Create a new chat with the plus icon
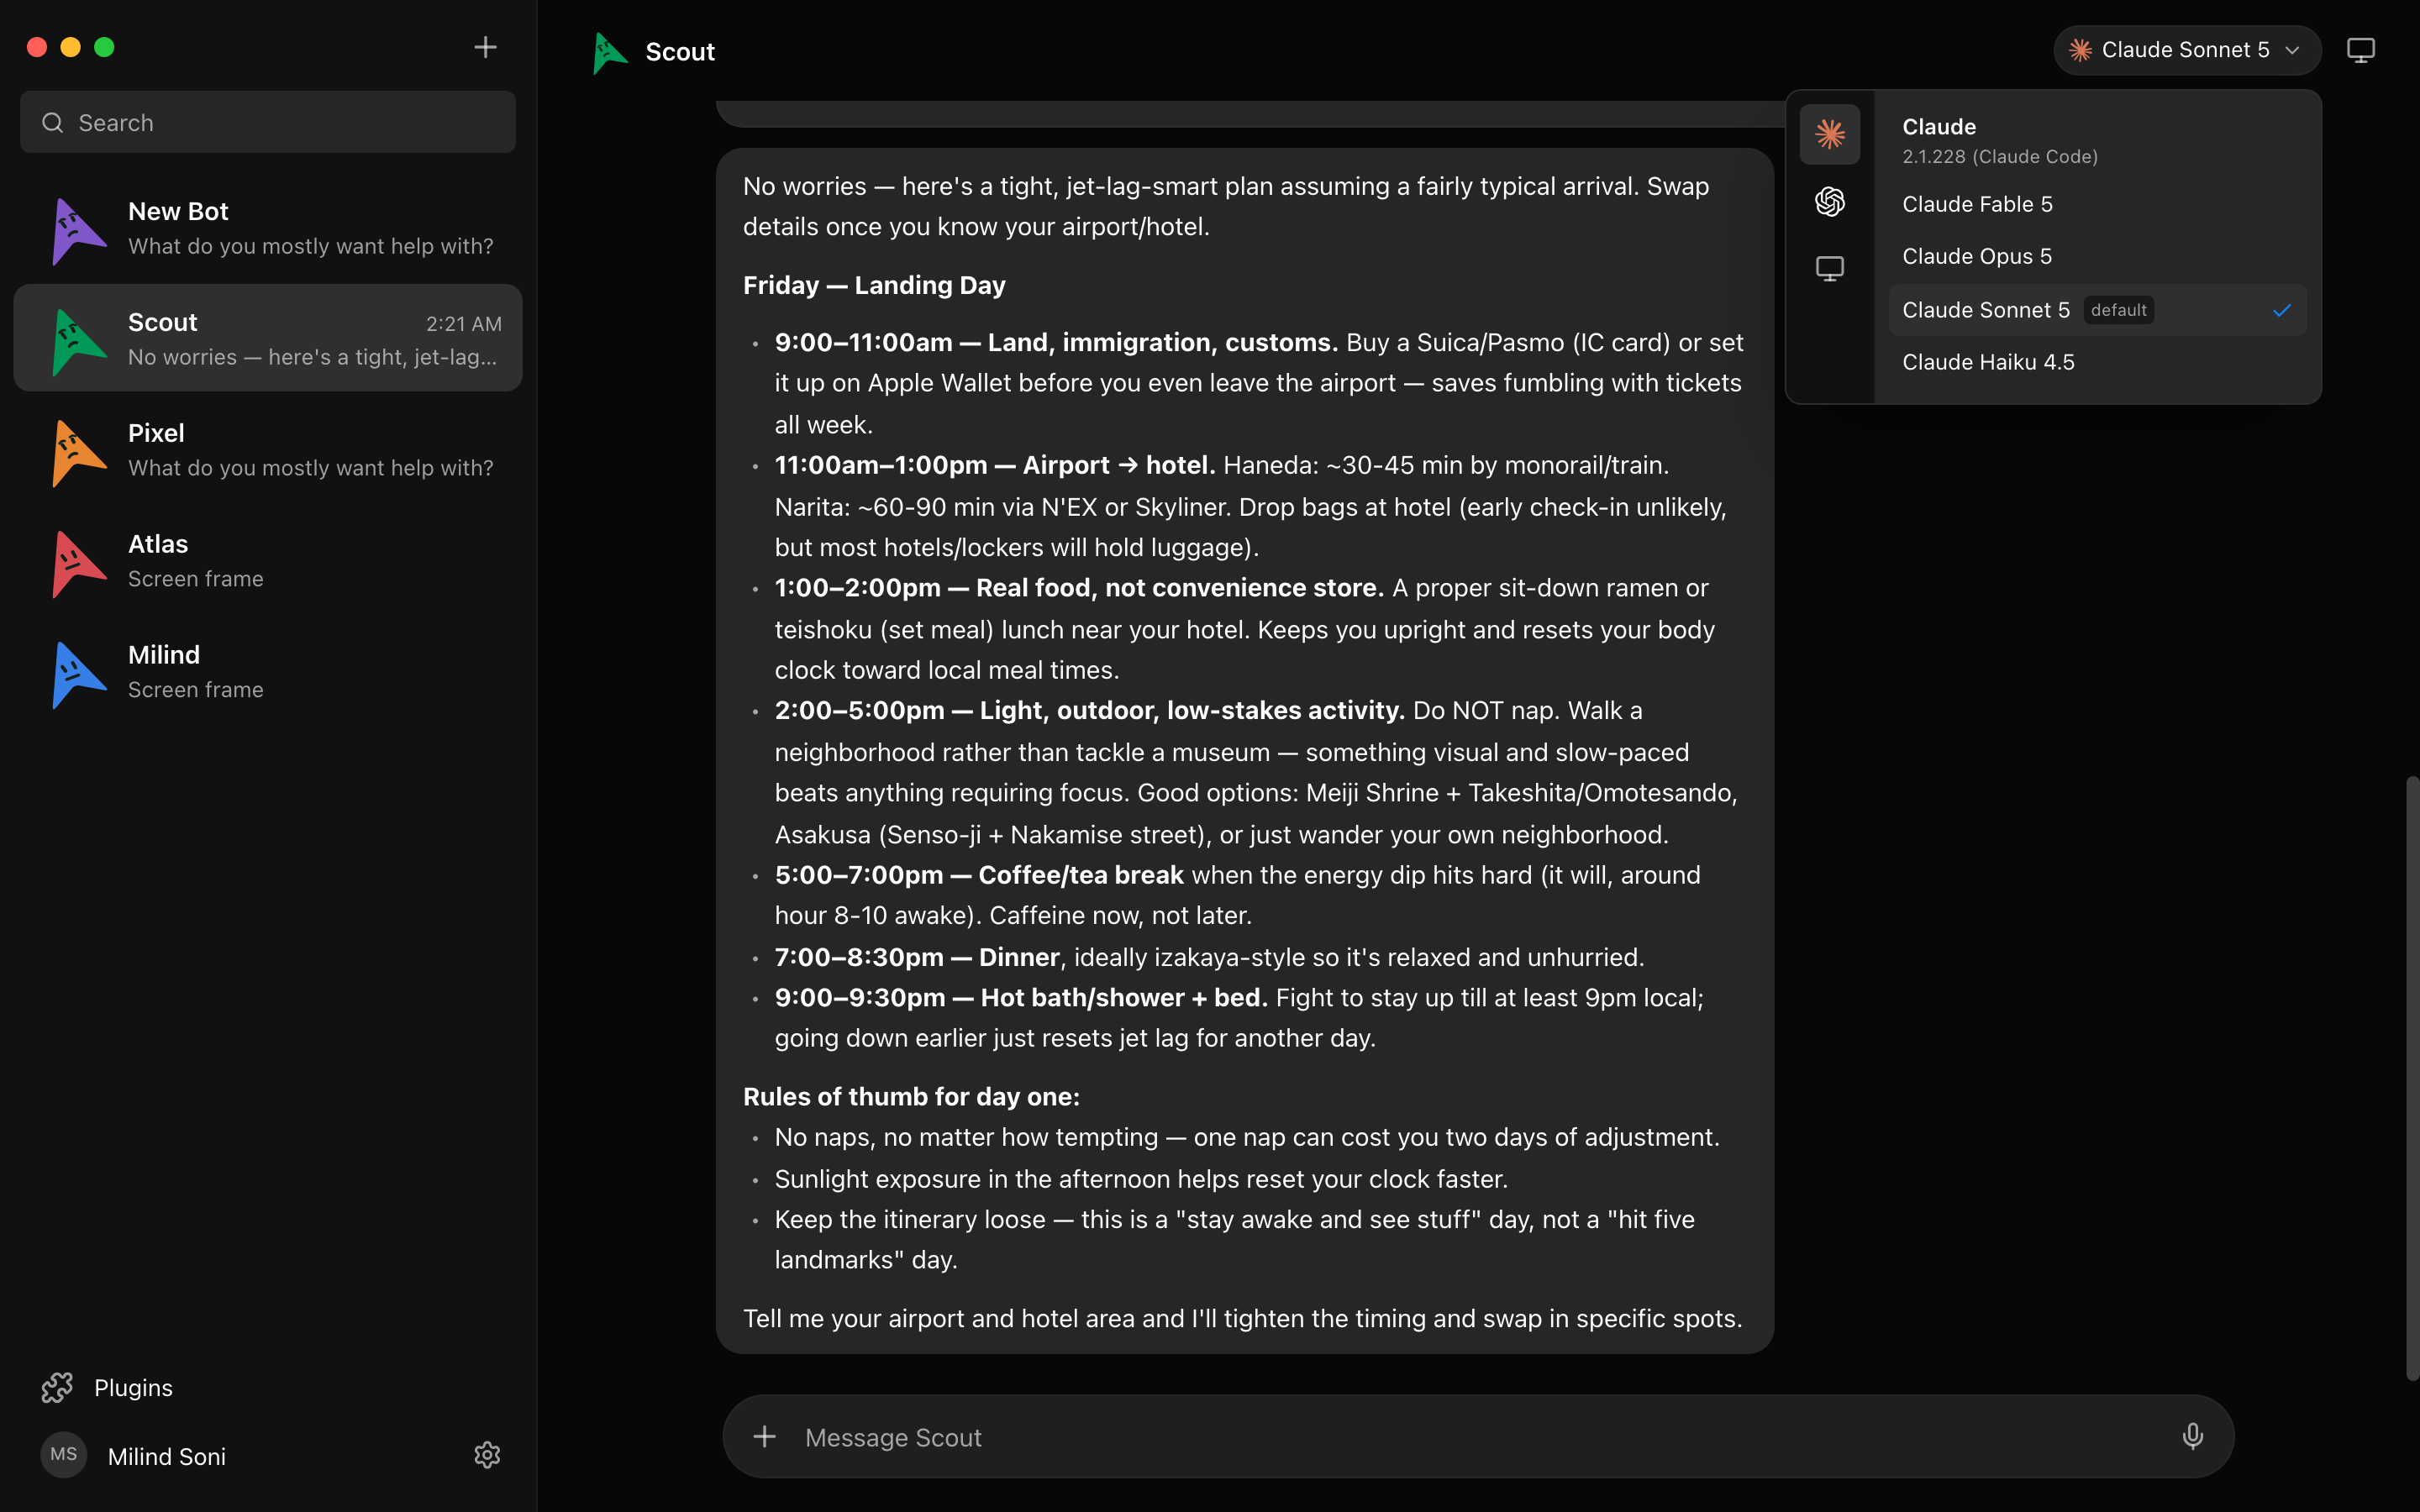 (x=485, y=47)
